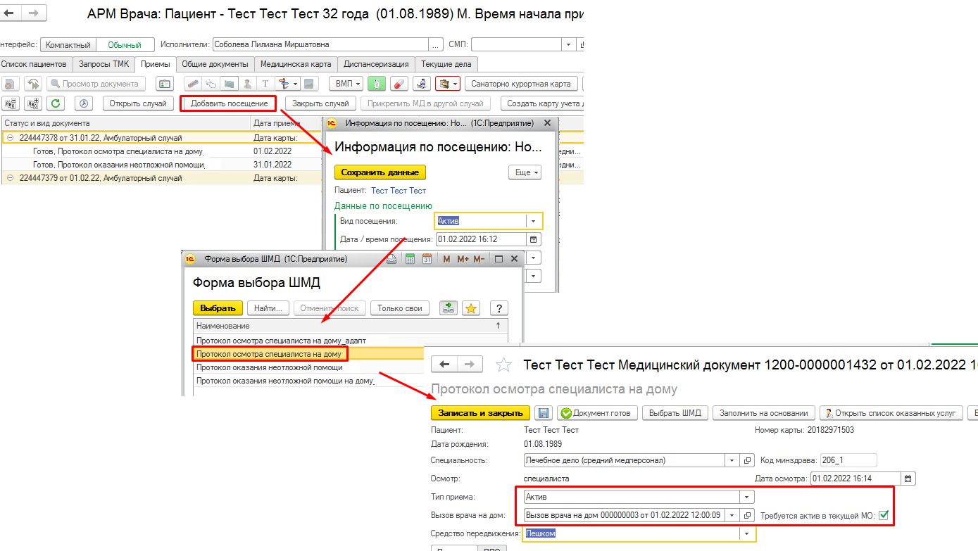Toggle the Требуется актив в текущей МО checkbox

(x=884, y=516)
